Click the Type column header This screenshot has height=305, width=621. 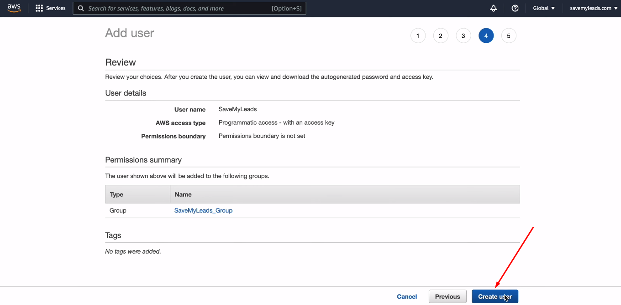pos(137,194)
